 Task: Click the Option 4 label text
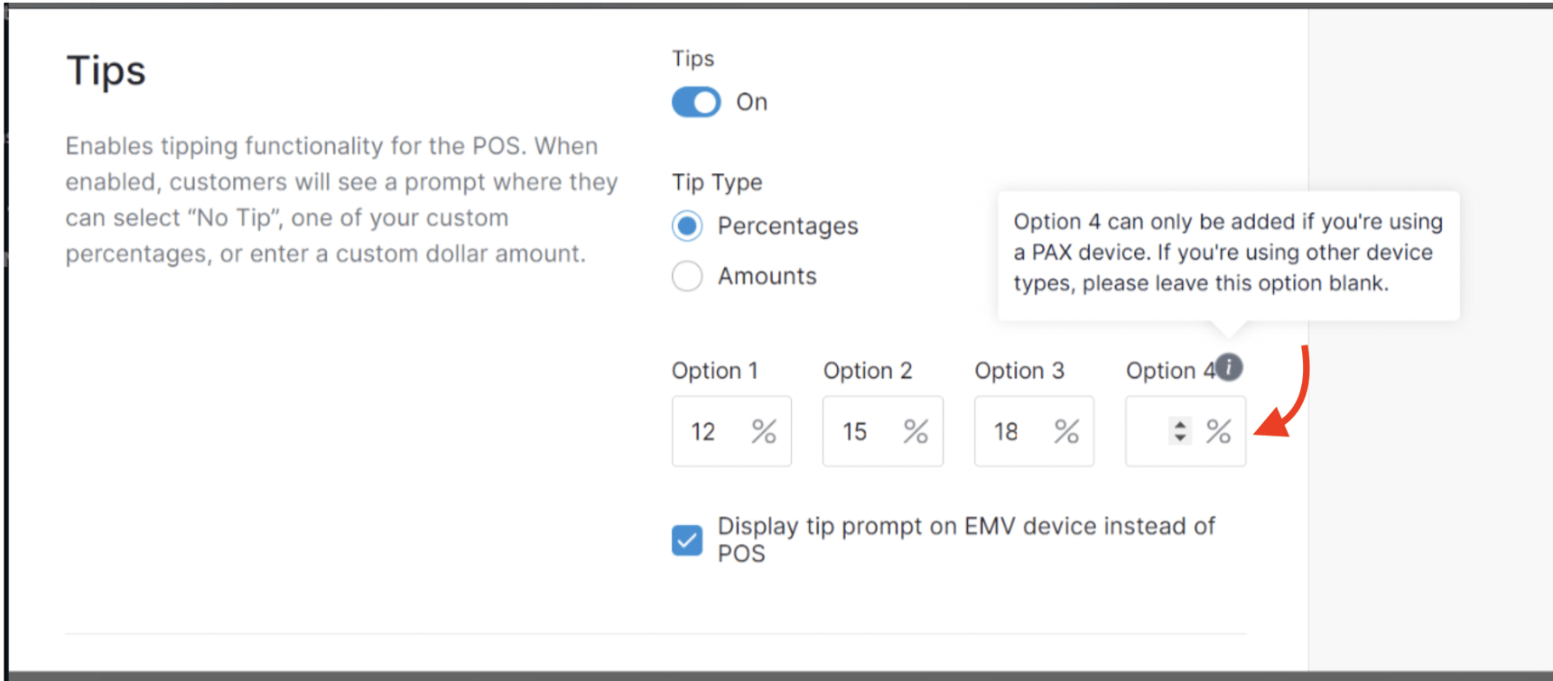point(1169,370)
